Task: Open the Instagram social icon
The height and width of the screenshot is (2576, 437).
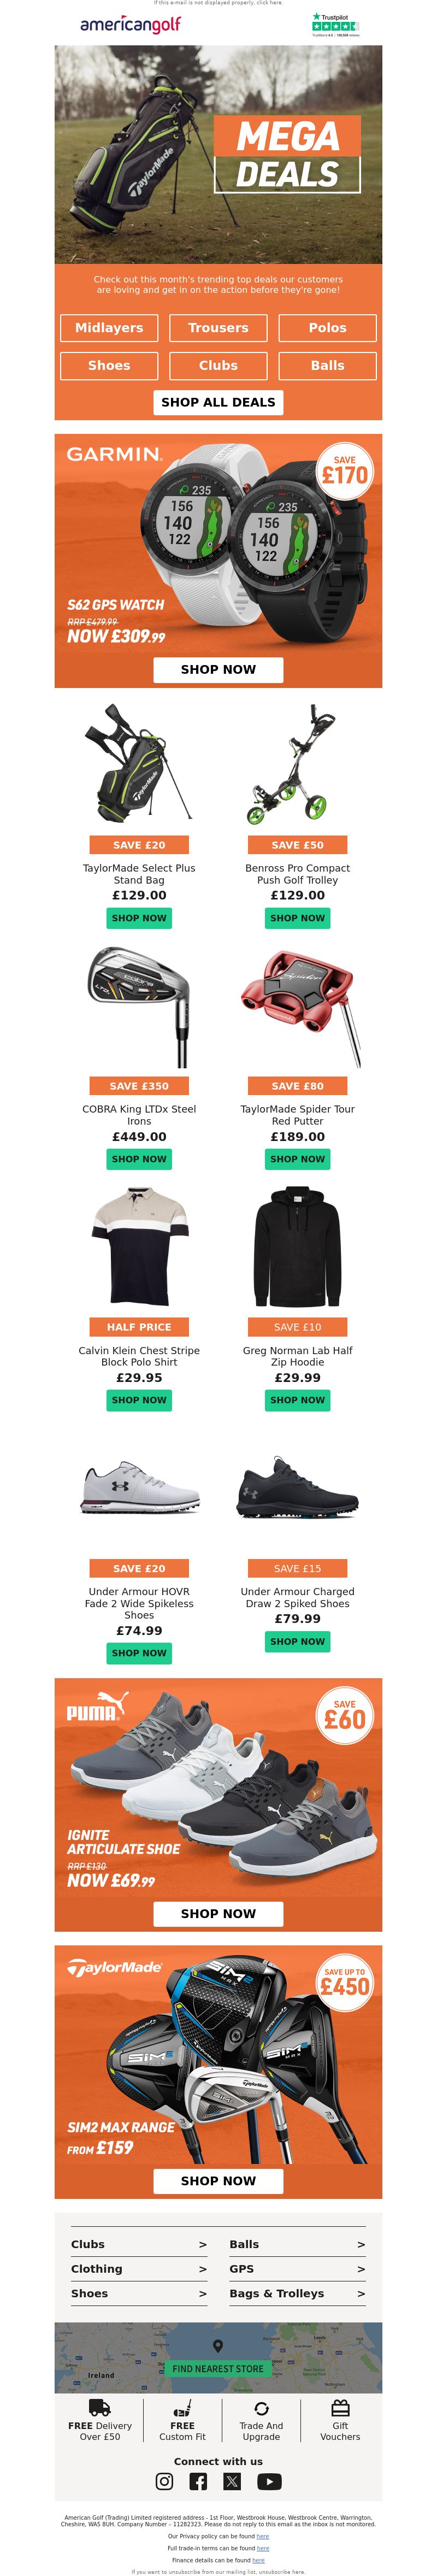Action: click(x=165, y=2482)
